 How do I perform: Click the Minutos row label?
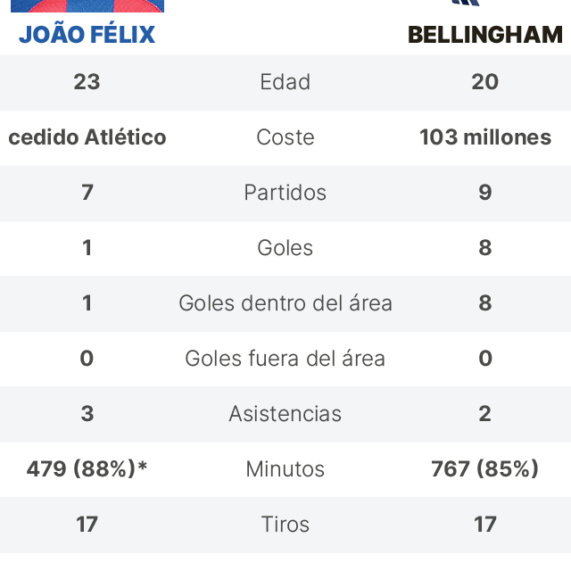[285, 469]
